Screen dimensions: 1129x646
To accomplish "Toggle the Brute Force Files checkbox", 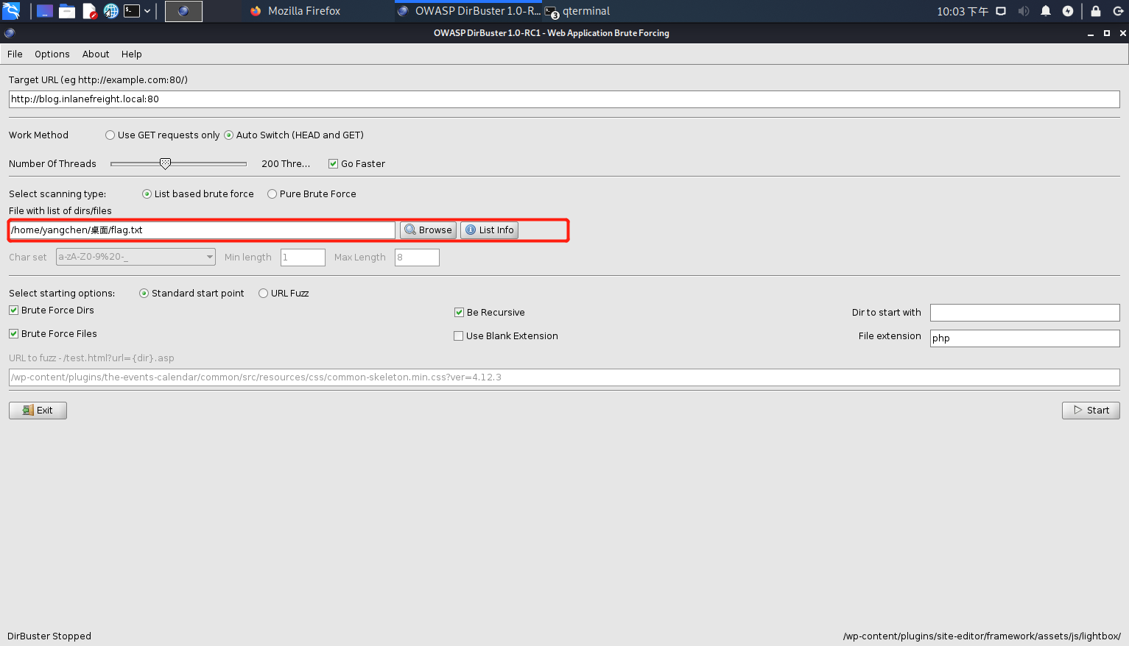I will tap(53, 334).
